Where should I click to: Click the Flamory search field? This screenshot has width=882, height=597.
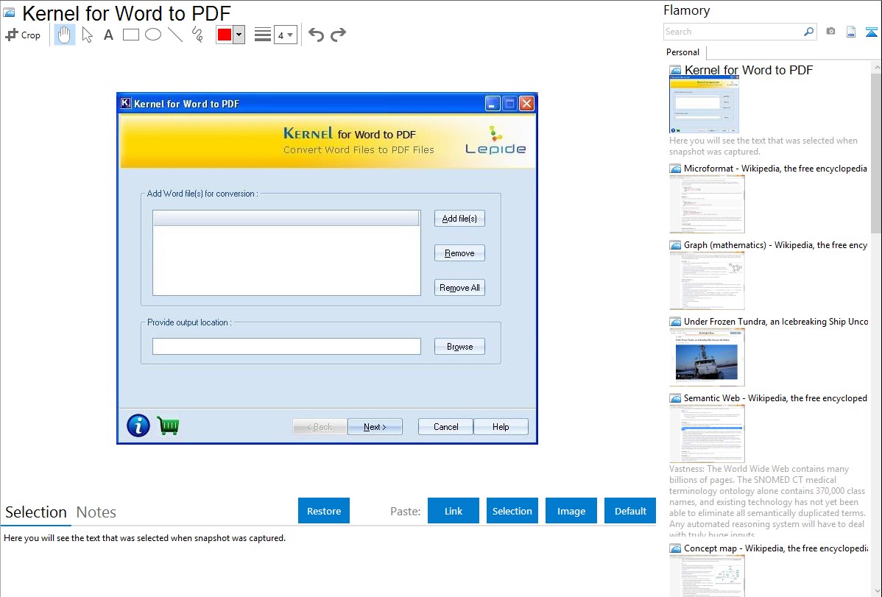point(733,32)
